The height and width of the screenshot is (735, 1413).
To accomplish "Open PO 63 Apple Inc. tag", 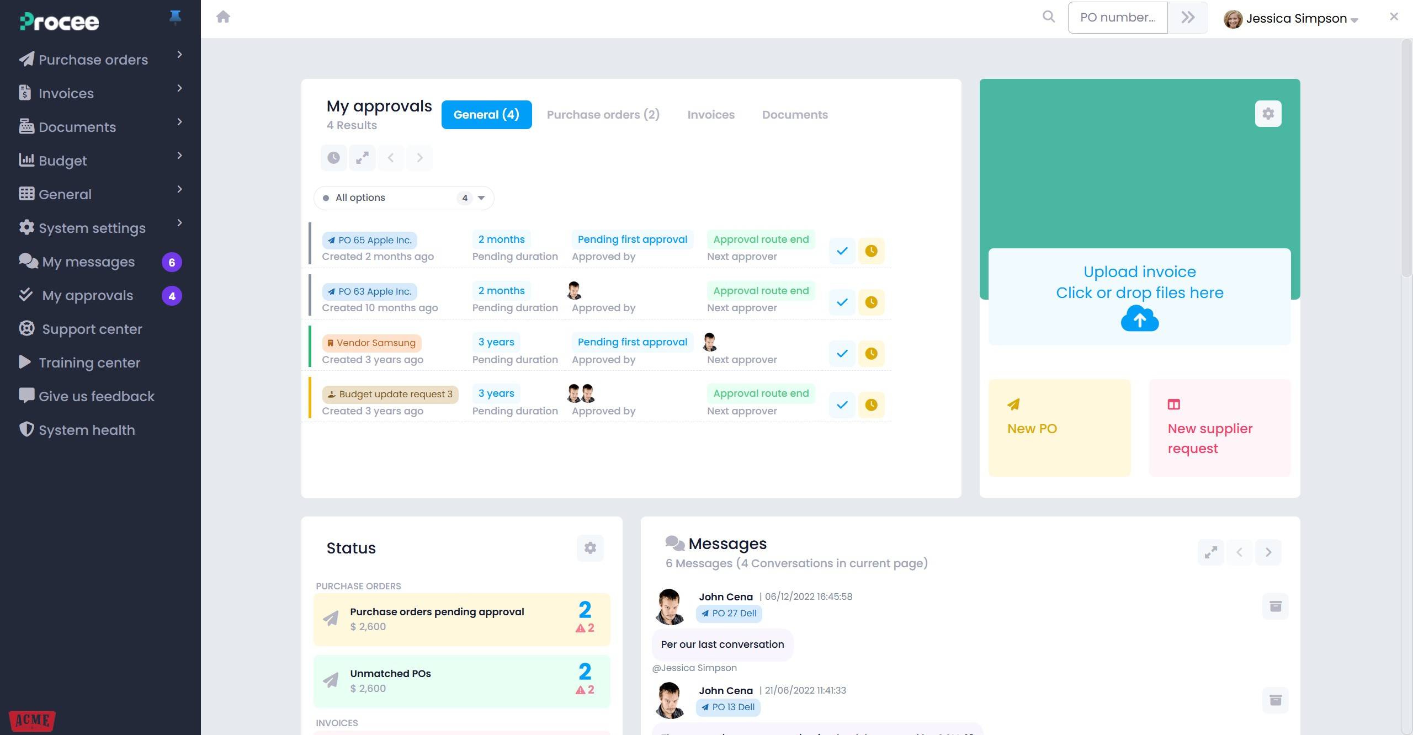I will pyautogui.click(x=370, y=291).
